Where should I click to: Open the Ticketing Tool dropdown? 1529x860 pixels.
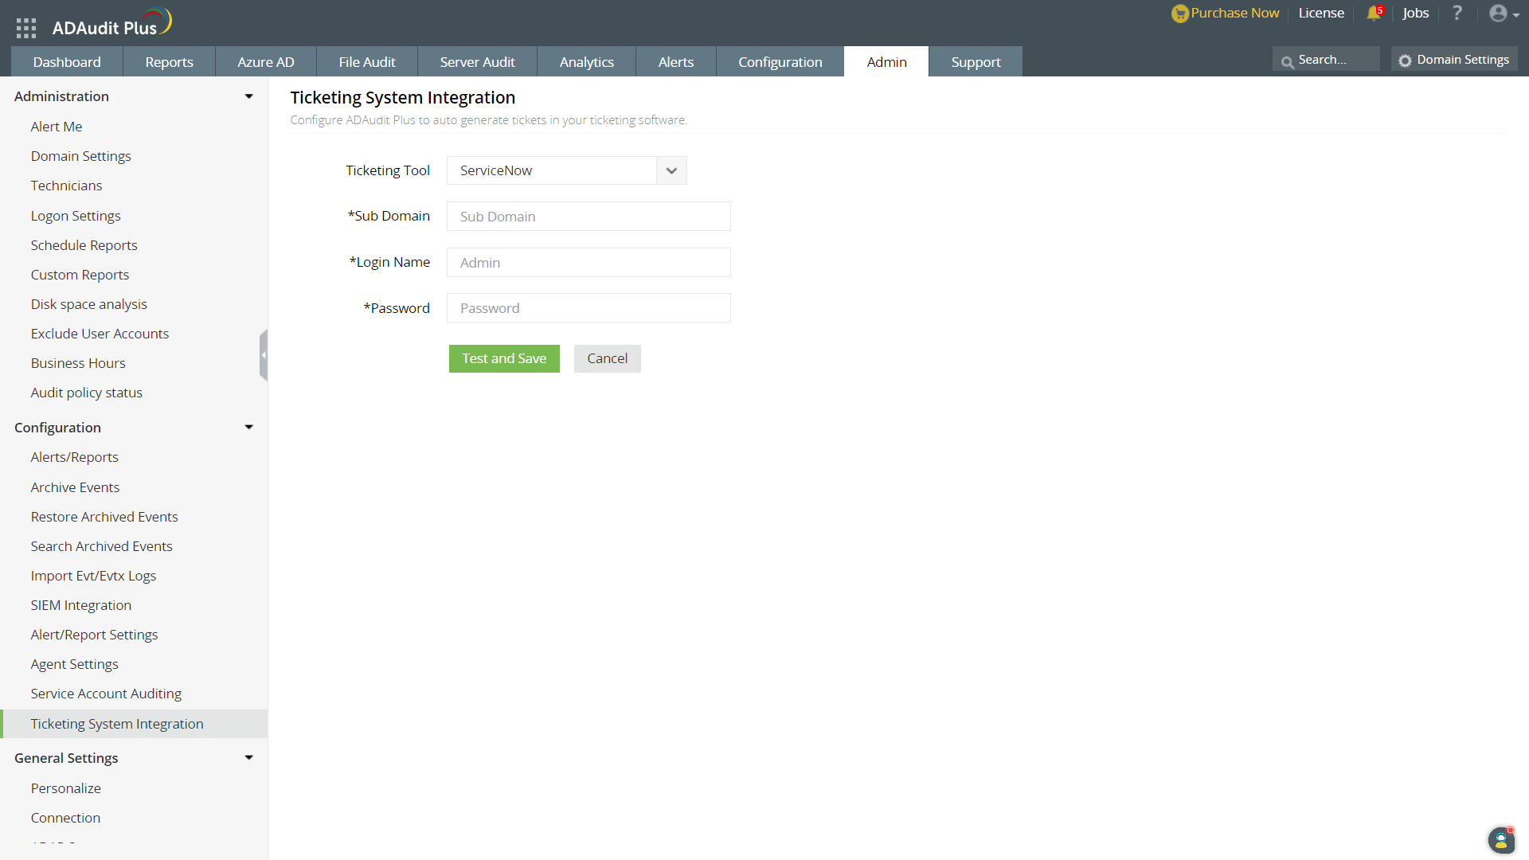(x=671, y=170)
